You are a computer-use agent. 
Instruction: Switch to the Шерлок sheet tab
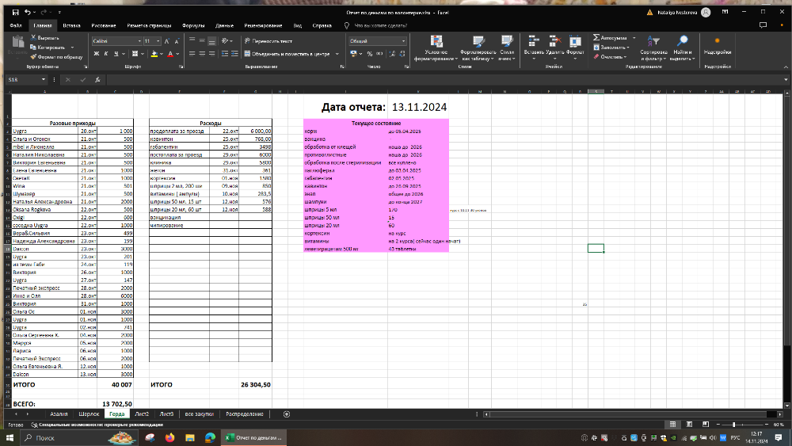pyautogui.click(x=89, y=414)
